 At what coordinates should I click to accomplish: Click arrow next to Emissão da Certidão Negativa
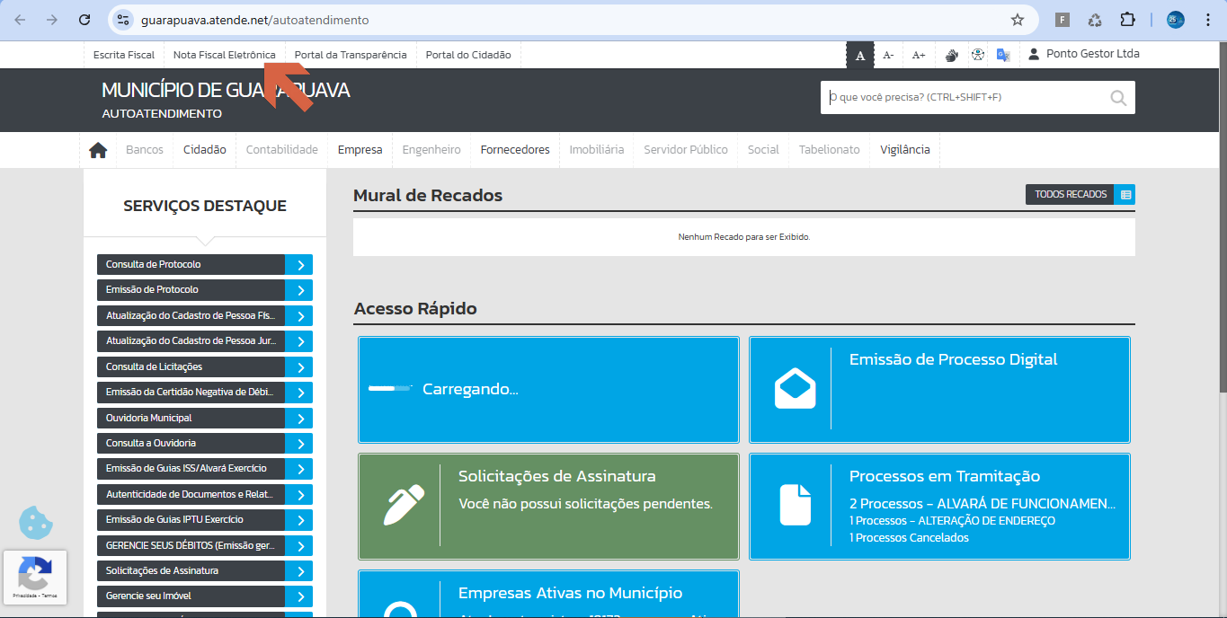tap(299, 393)
